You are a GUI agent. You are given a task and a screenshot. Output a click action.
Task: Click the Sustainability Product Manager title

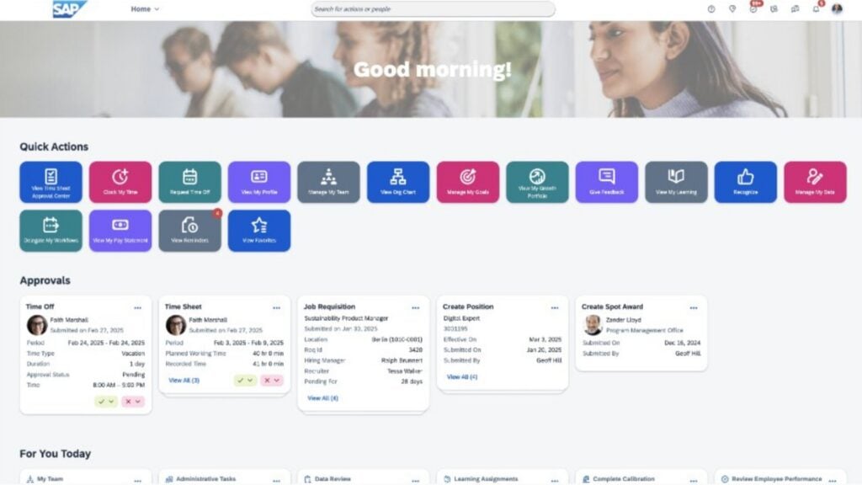pos(346,317)
